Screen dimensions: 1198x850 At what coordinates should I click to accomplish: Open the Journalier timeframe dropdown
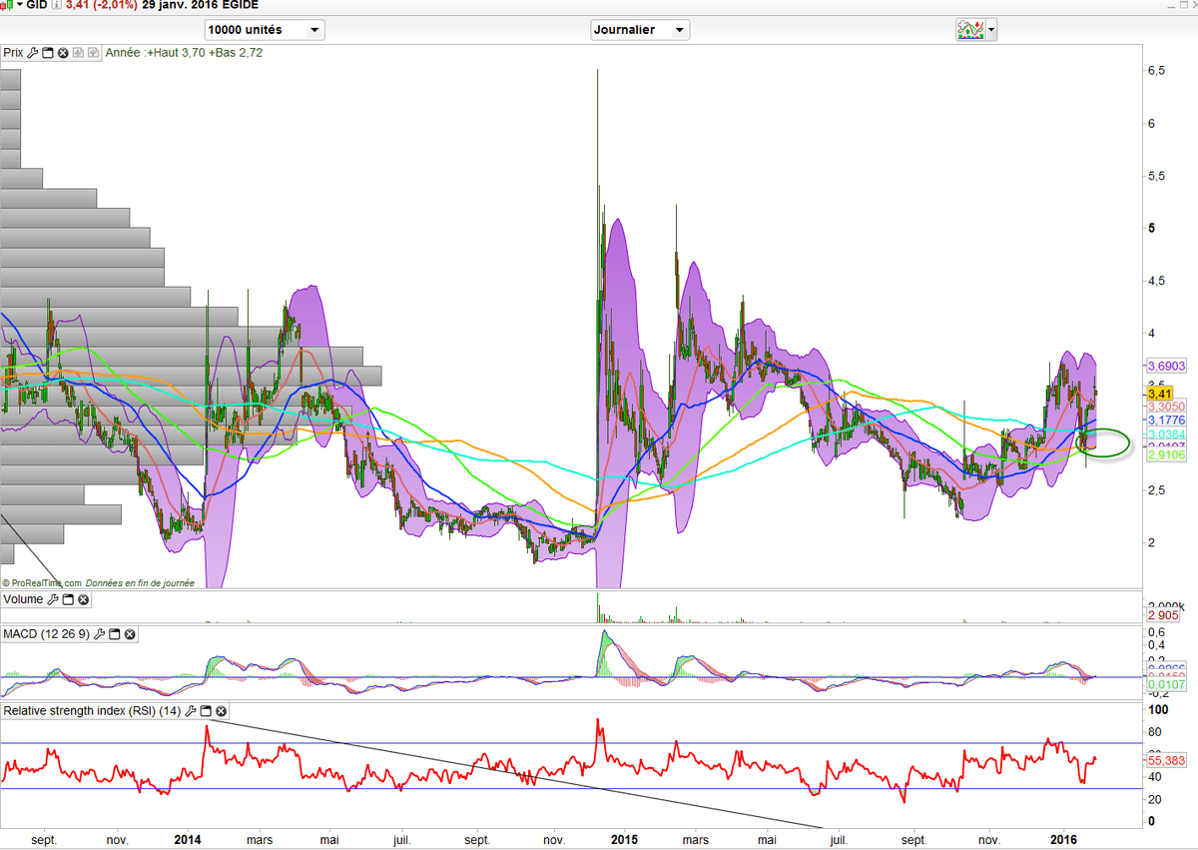point(640,30)
